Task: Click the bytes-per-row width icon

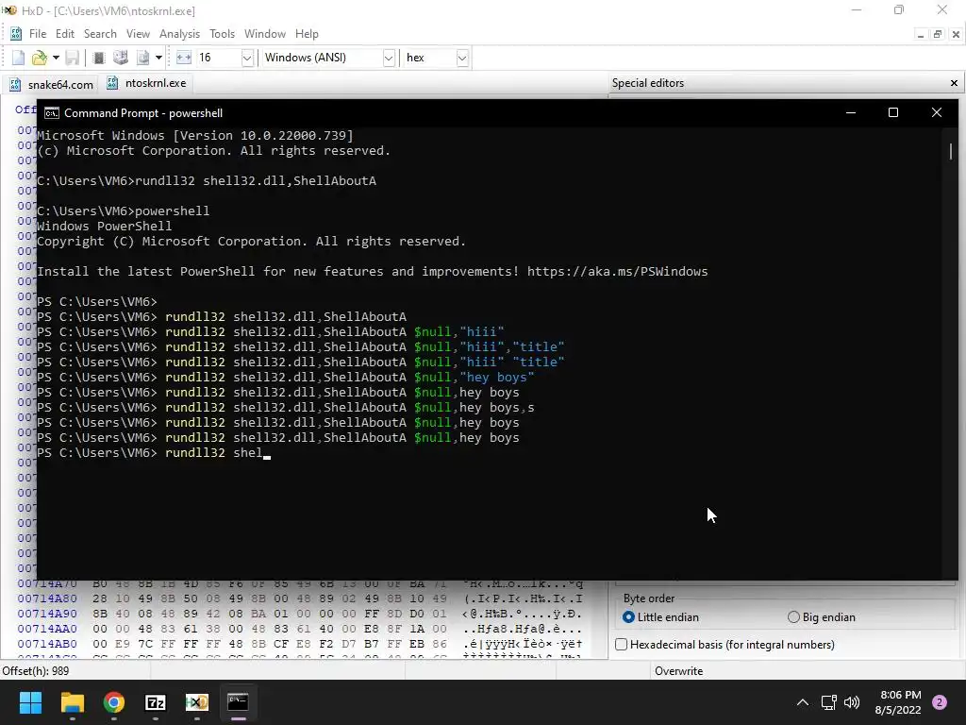Action: [184, 58]
